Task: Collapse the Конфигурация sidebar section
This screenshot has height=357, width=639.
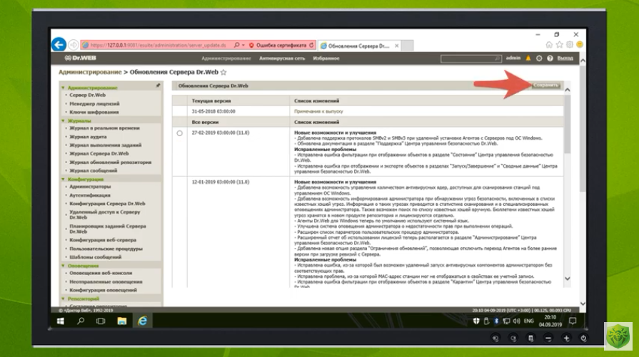Action: [63, 180]
